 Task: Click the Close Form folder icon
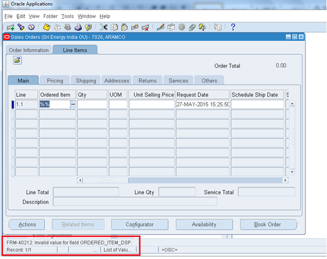88,27
